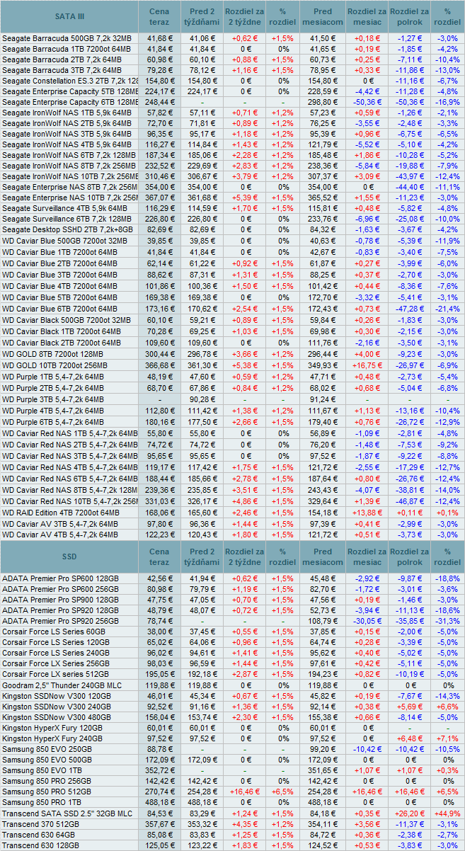Click +0,1% in WD RAID Edition 4TB row
The image size is (465, 851).
[447, 513]
